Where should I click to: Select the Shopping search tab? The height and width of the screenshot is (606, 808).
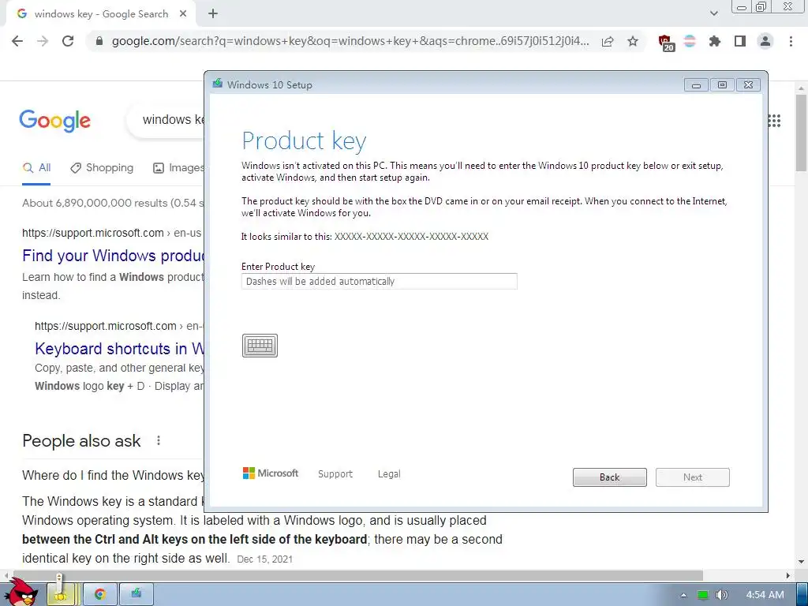click(102, 168)
